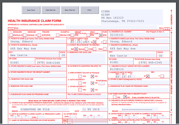Check Employment YES checkbox
Image resolution: width=179 pixels, height=125 pixels.
[80, 76]
